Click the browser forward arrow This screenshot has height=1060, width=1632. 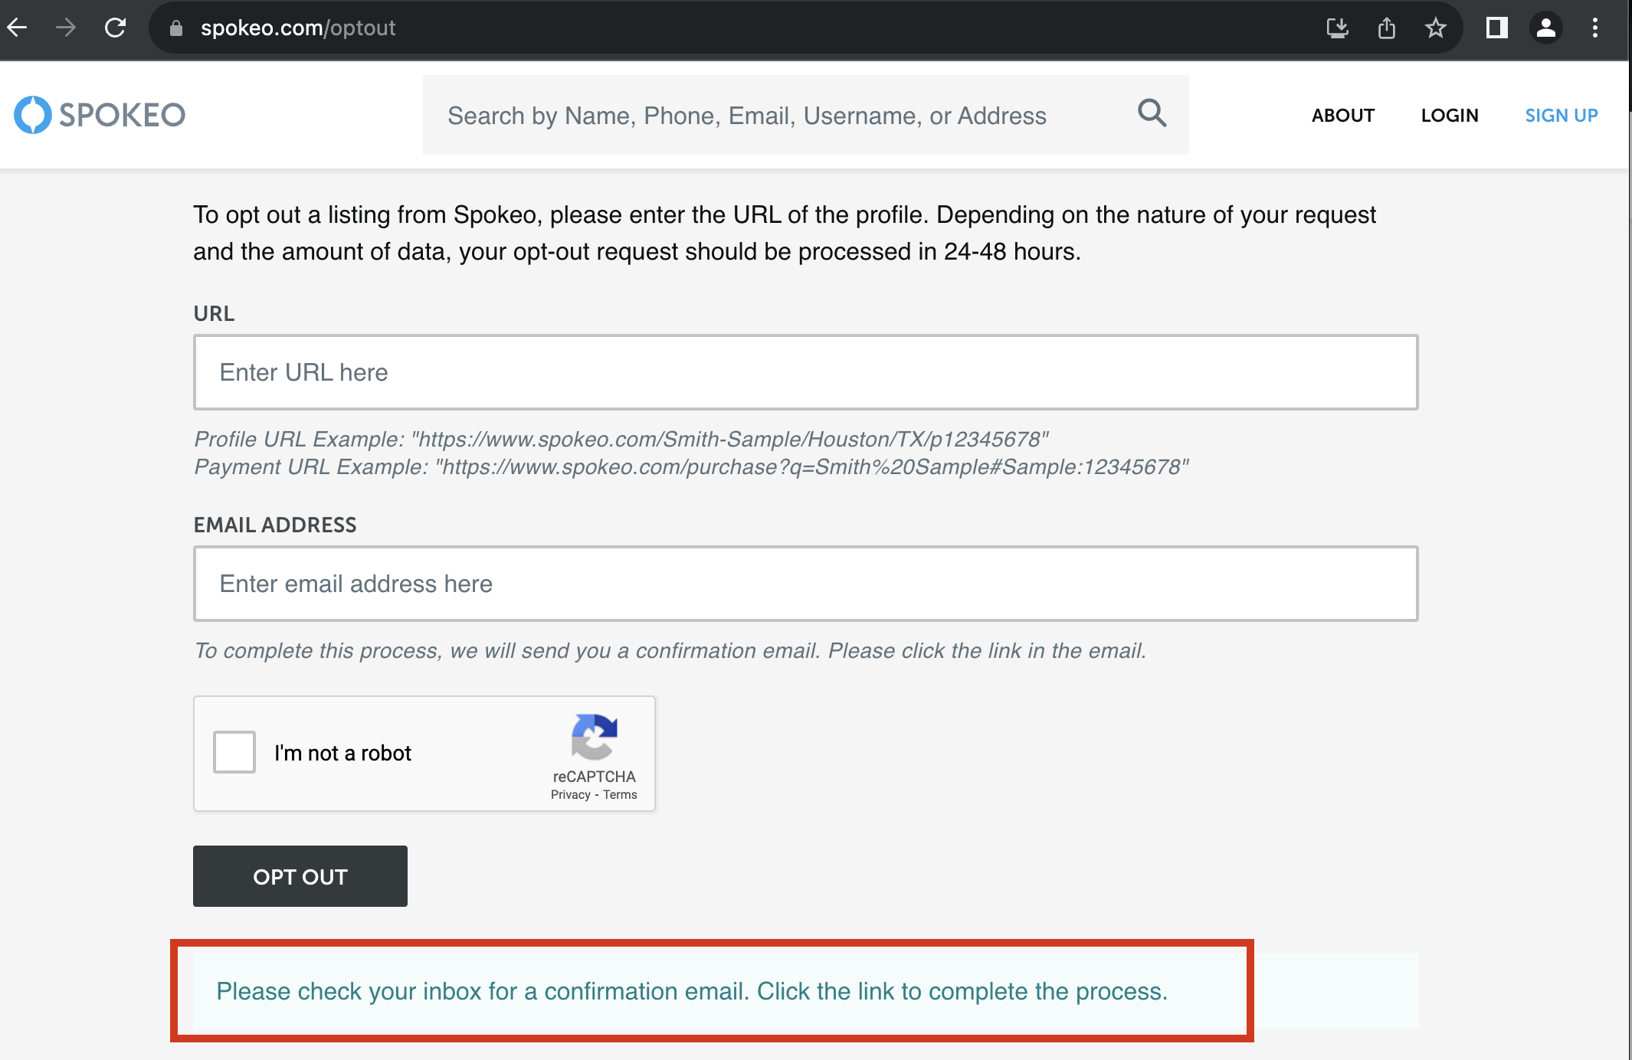pos(66,28)
